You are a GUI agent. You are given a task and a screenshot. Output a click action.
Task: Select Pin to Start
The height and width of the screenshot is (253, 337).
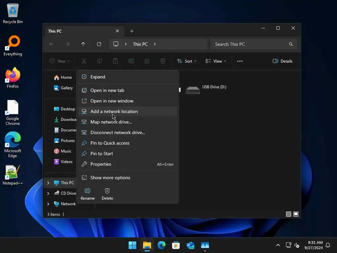coord(128,154)
